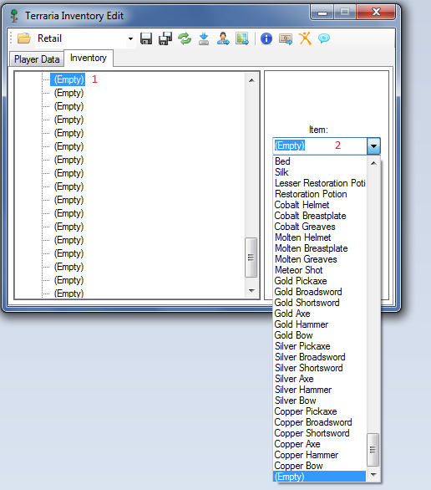The width and height of the screenshot is (431, 490).
Task: Click the money donate icon
Action: pos(286,38)
